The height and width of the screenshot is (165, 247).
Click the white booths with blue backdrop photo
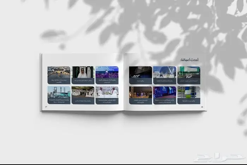[x=164, y=72]
